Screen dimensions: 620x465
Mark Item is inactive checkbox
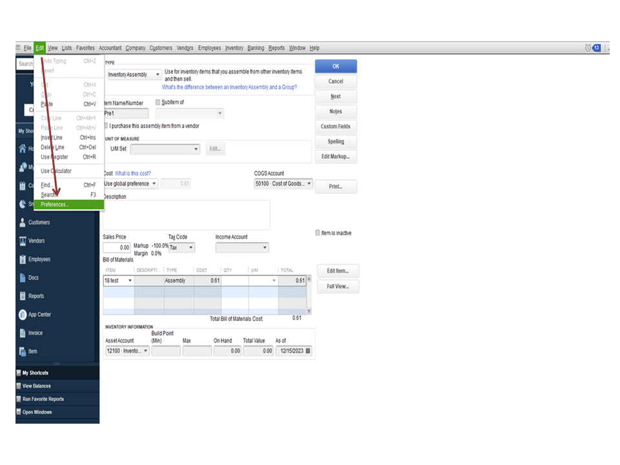pos(318,233)
